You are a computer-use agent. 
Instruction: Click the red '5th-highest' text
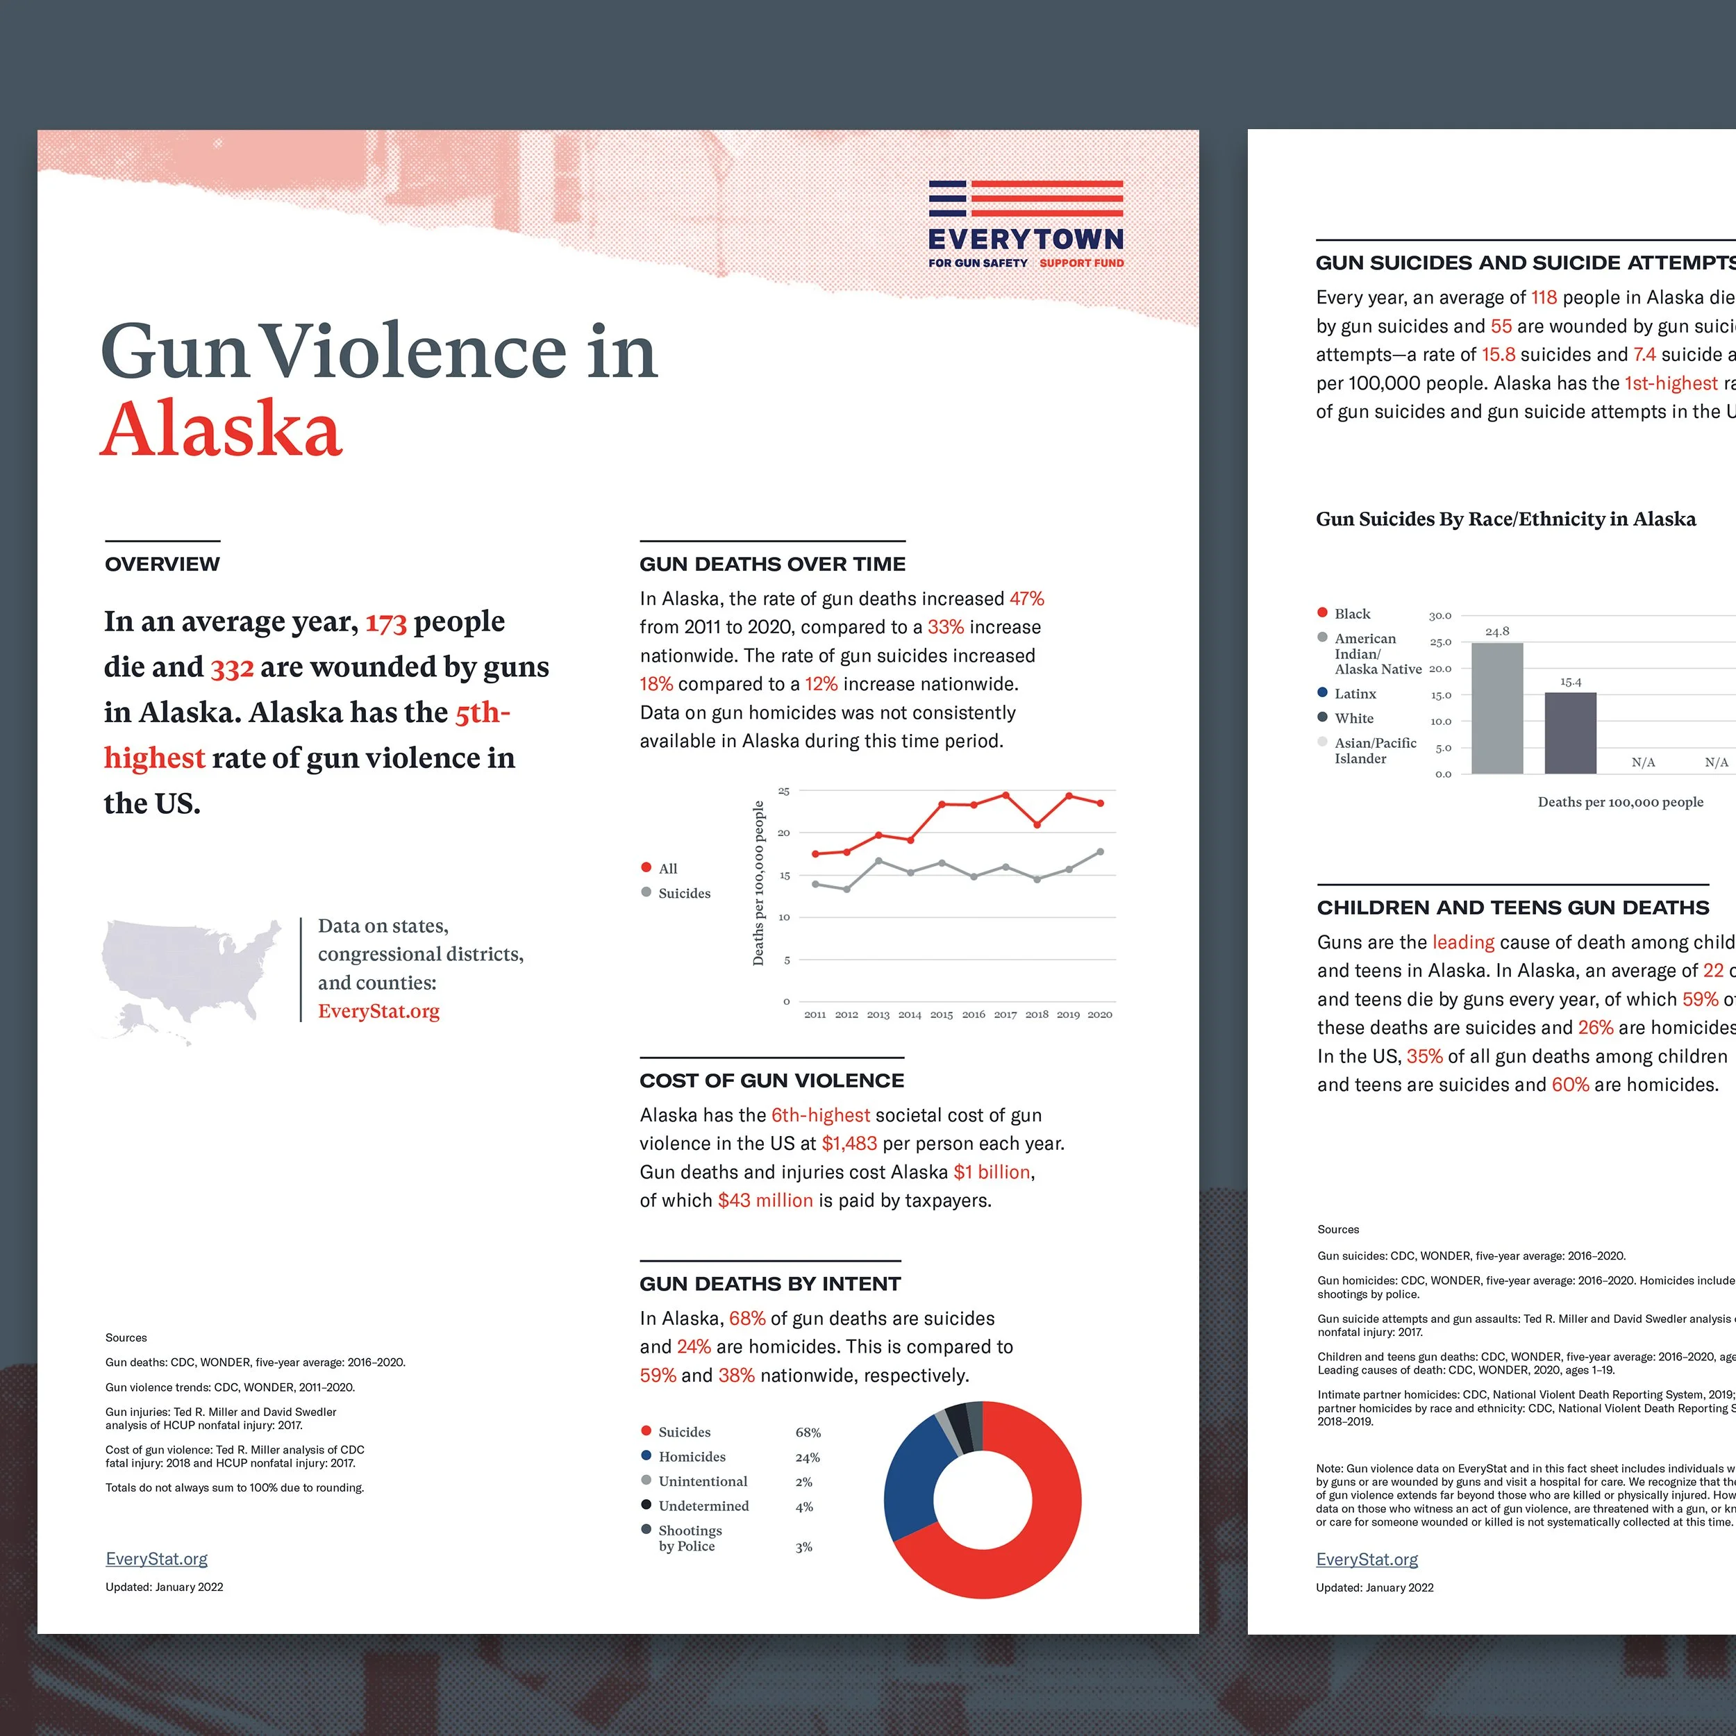[x=308, y=735]
